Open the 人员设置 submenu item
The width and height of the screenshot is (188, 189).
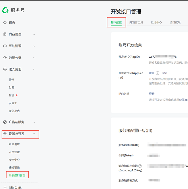14,152
